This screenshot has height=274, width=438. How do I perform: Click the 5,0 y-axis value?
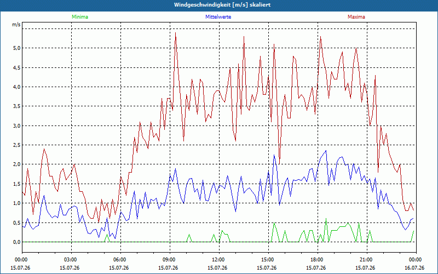click(17, 48)
